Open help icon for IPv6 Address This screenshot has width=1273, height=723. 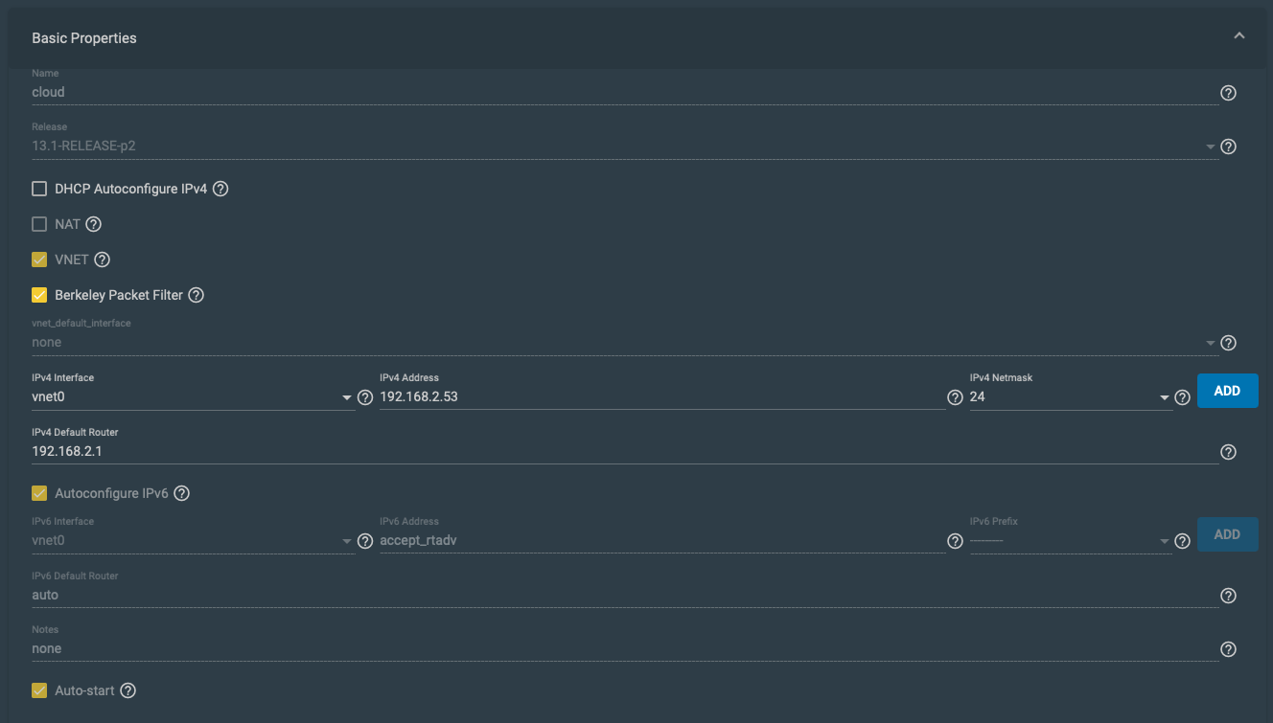[x=955, y=541]
